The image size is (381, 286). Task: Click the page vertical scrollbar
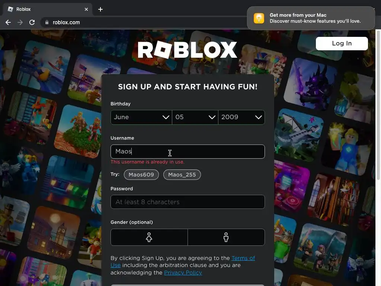[x=378, y=105]
